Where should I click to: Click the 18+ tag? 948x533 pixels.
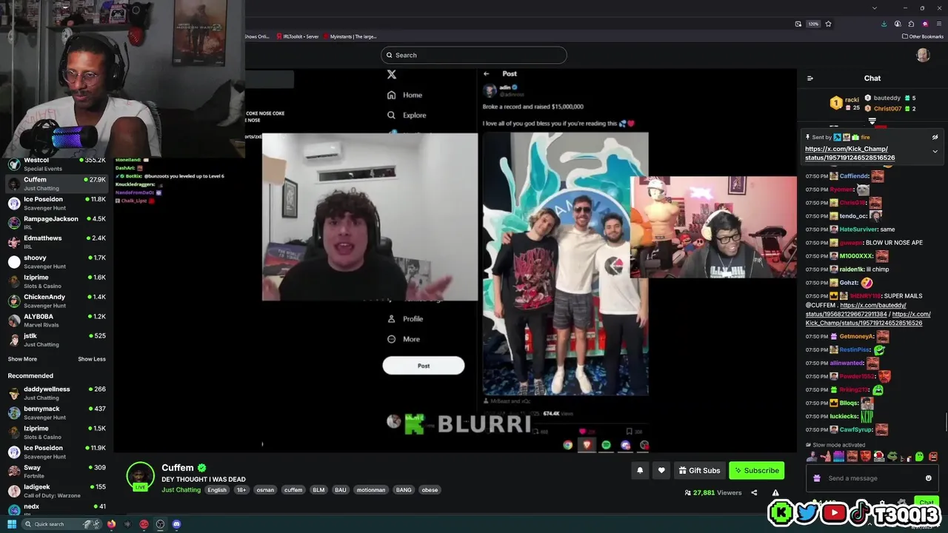pyautogui.click(x=241, y=490)
